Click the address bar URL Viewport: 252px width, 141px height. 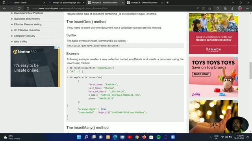tap(69, 8)
